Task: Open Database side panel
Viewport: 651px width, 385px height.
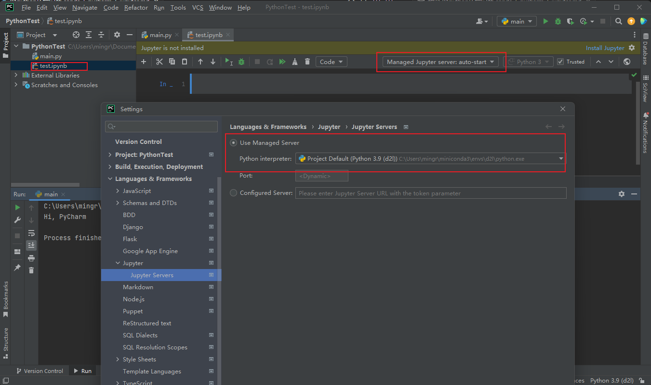Action: click(x=645, y=49)
